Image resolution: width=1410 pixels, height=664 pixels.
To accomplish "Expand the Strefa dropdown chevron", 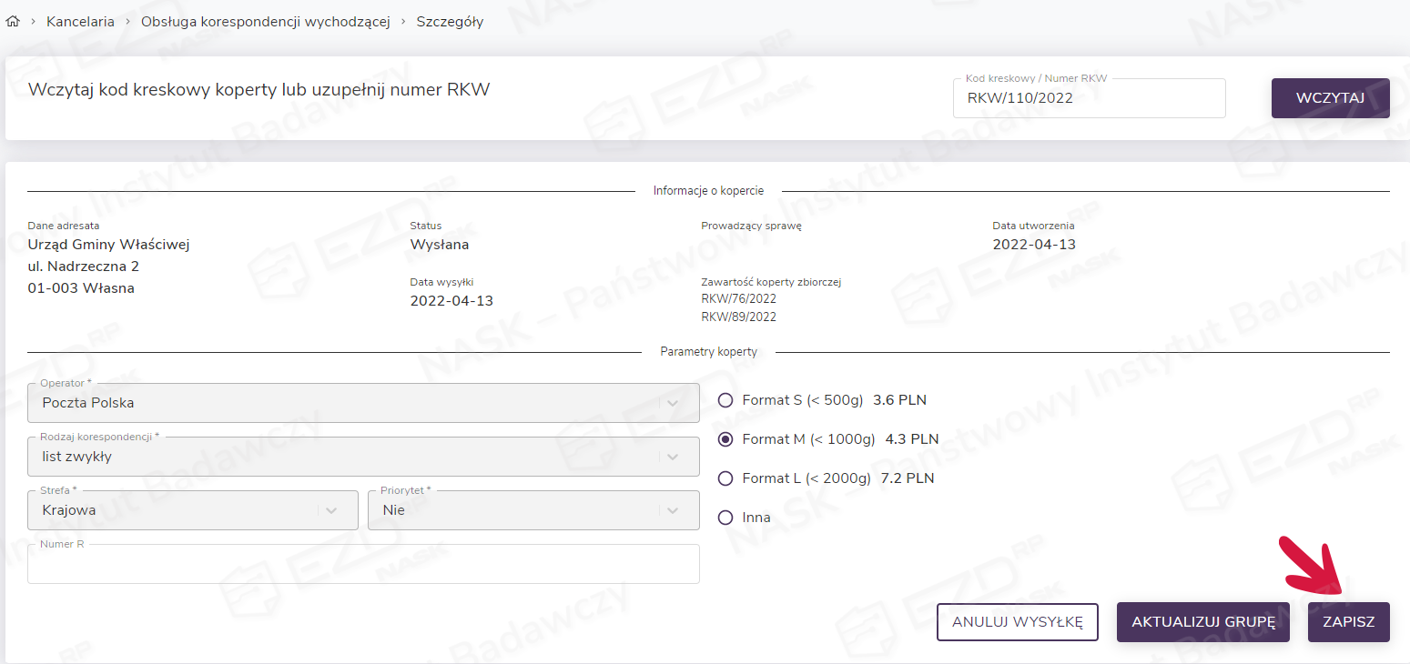I will [331, 510].
